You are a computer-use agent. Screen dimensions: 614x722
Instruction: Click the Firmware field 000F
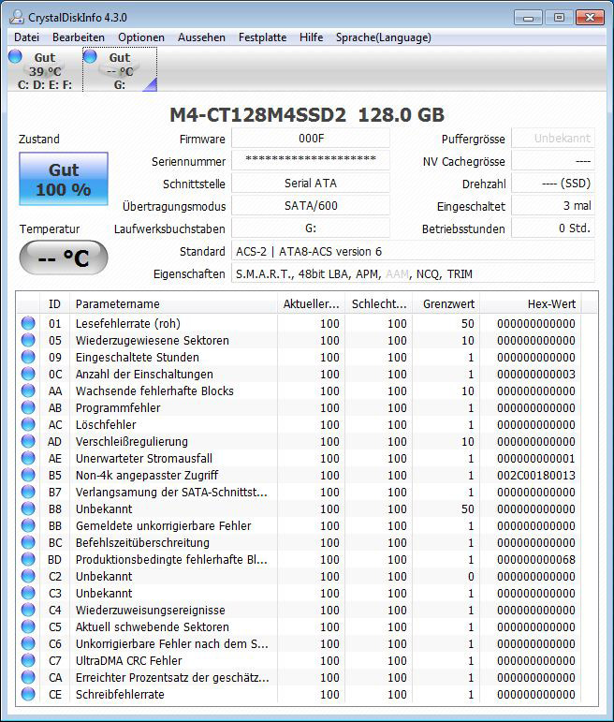click(311, 139)
